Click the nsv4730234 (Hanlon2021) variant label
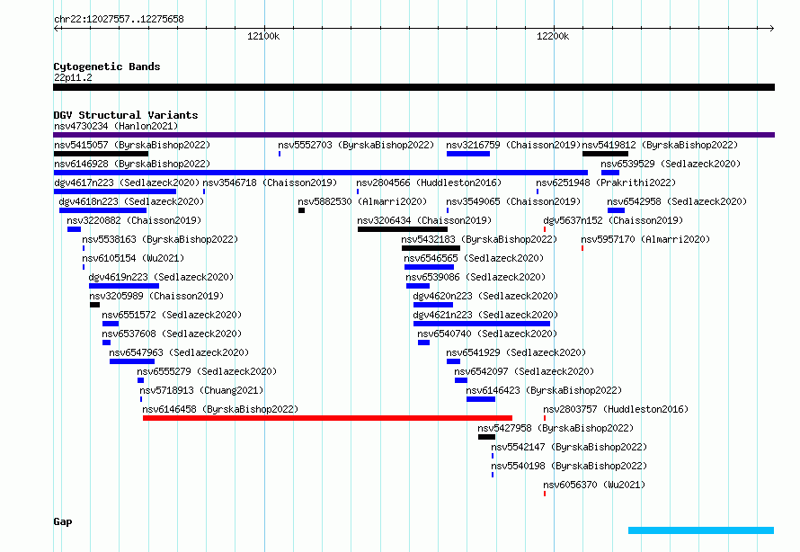 point(116,126)
